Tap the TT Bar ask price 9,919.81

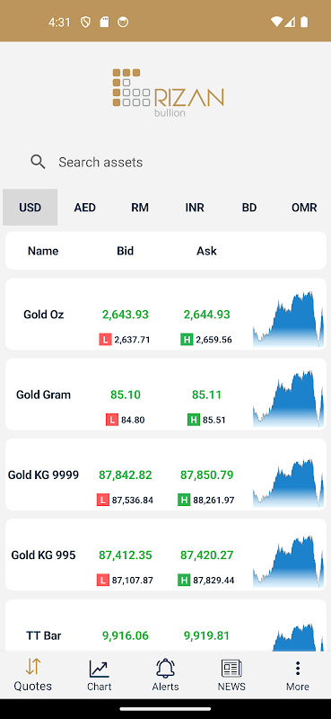[206, 635]
